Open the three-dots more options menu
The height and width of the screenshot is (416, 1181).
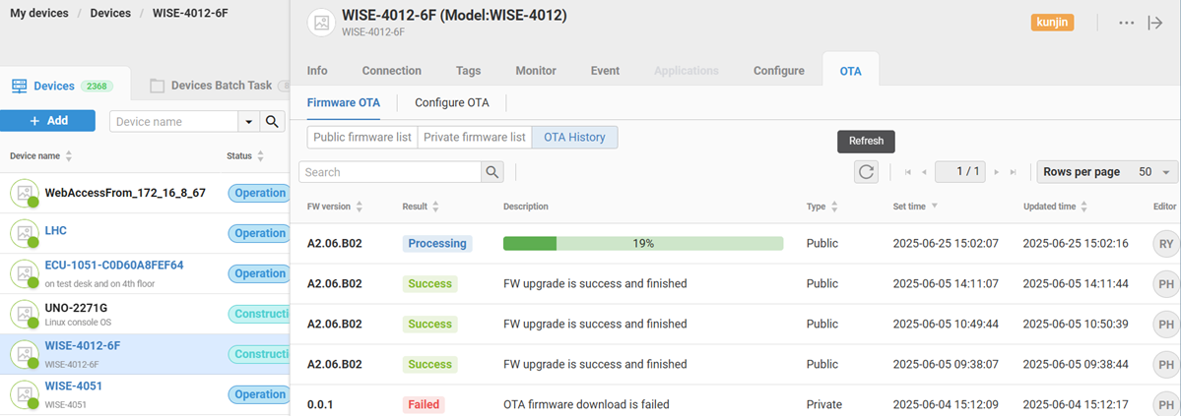click(1127, 23)
